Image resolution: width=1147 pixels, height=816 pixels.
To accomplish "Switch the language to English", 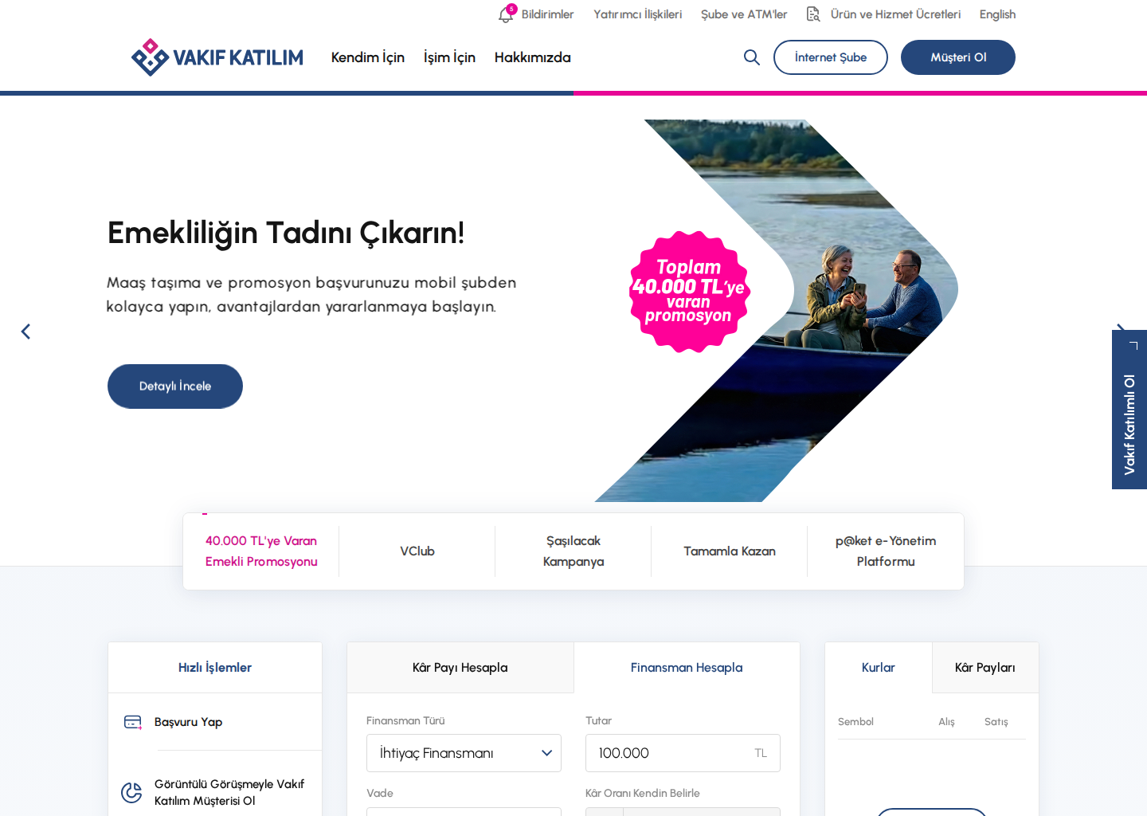I will [997, 14].
